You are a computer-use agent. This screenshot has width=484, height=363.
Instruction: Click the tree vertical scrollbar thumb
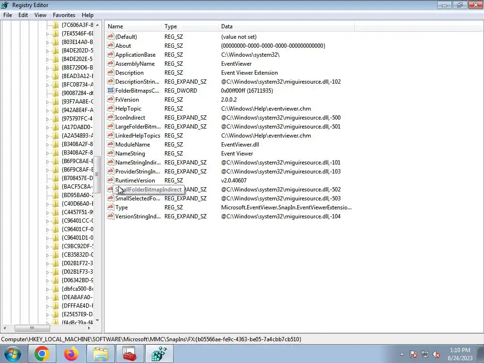coord(97,174)
